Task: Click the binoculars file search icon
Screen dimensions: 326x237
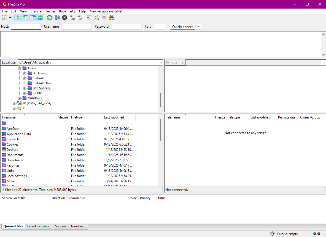Action: (111, 18)
